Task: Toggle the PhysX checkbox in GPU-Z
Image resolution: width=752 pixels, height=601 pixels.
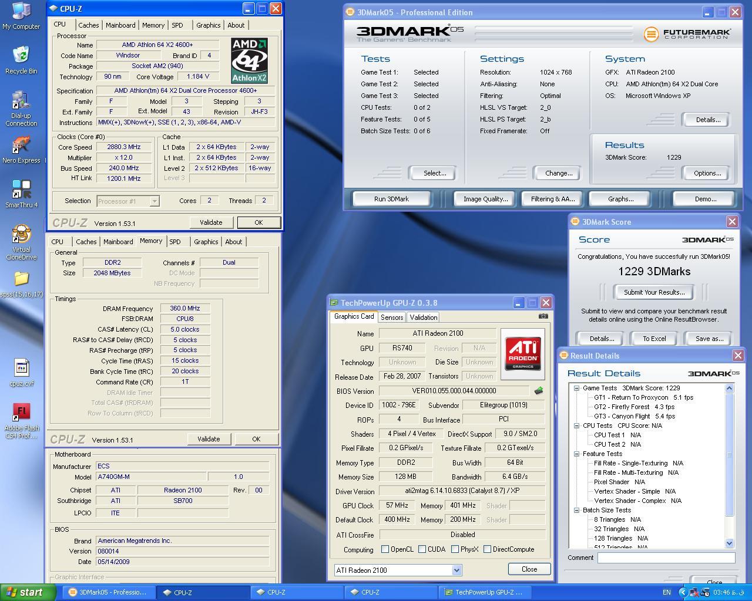Action: pos(455,549)
